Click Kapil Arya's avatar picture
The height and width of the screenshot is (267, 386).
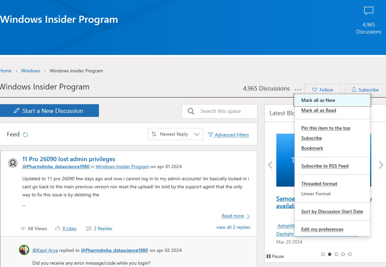coord(24,250)
